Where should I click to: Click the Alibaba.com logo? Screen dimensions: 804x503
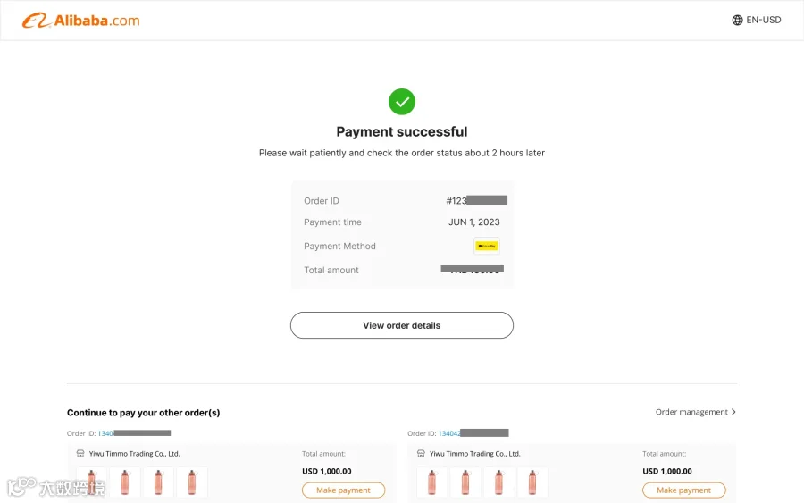tap(80, 21)
